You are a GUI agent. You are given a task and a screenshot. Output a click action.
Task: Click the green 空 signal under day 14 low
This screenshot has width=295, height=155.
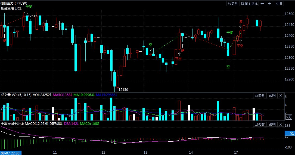[228, 67]
